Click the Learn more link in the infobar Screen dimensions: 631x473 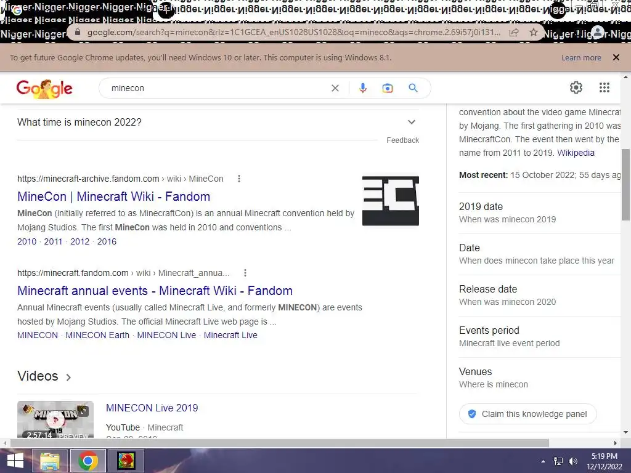[x=581, y=57]
